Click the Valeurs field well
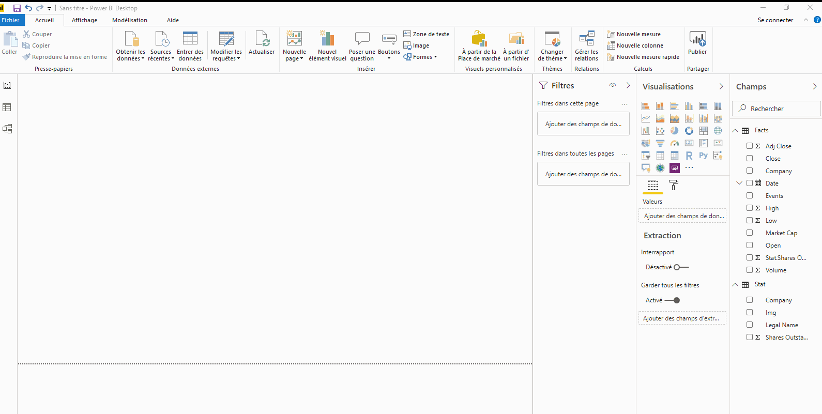The width and height of the screenshot is (822, 414). click(682, 216)
